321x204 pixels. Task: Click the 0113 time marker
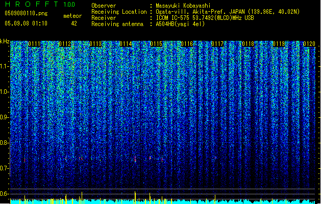coord(95,44)
